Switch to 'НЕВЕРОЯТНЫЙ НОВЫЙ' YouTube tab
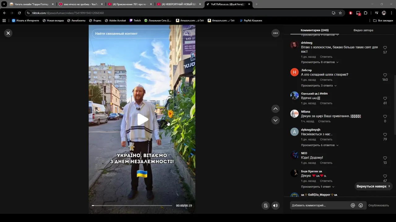 tap(179, 4)
